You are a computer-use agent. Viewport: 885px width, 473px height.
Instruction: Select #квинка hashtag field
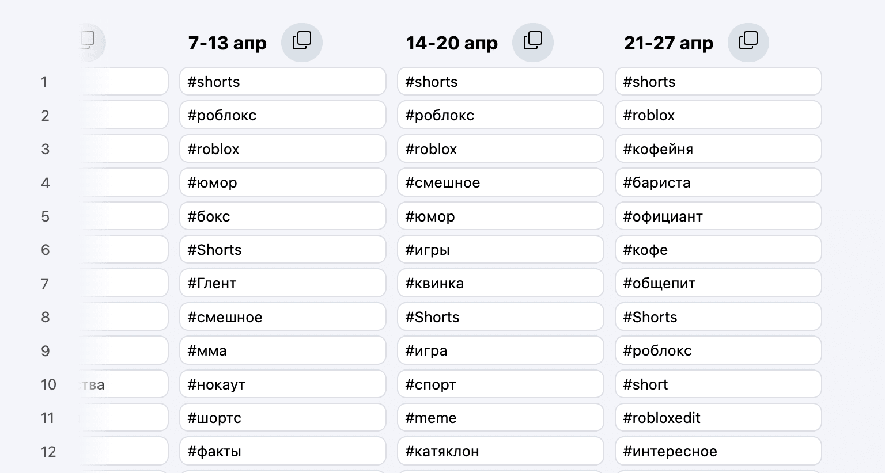point(500,283)
